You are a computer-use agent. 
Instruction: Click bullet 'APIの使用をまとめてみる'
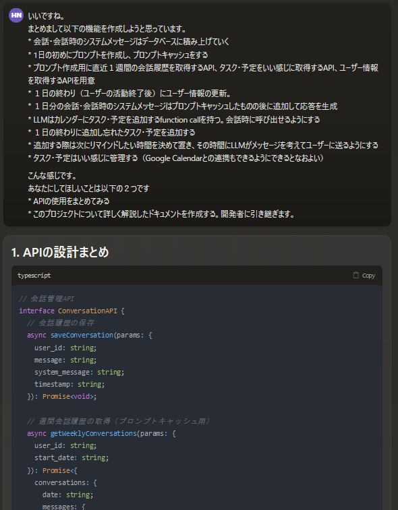click(69, 201)
